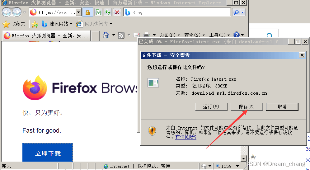310x170 pixels.
Task: Click the 运行(R) button
Action: (211, 107)
